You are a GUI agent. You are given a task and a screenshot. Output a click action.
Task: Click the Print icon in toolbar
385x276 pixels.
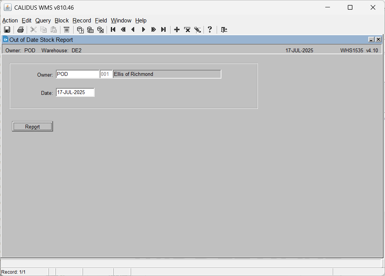(21, 30)
